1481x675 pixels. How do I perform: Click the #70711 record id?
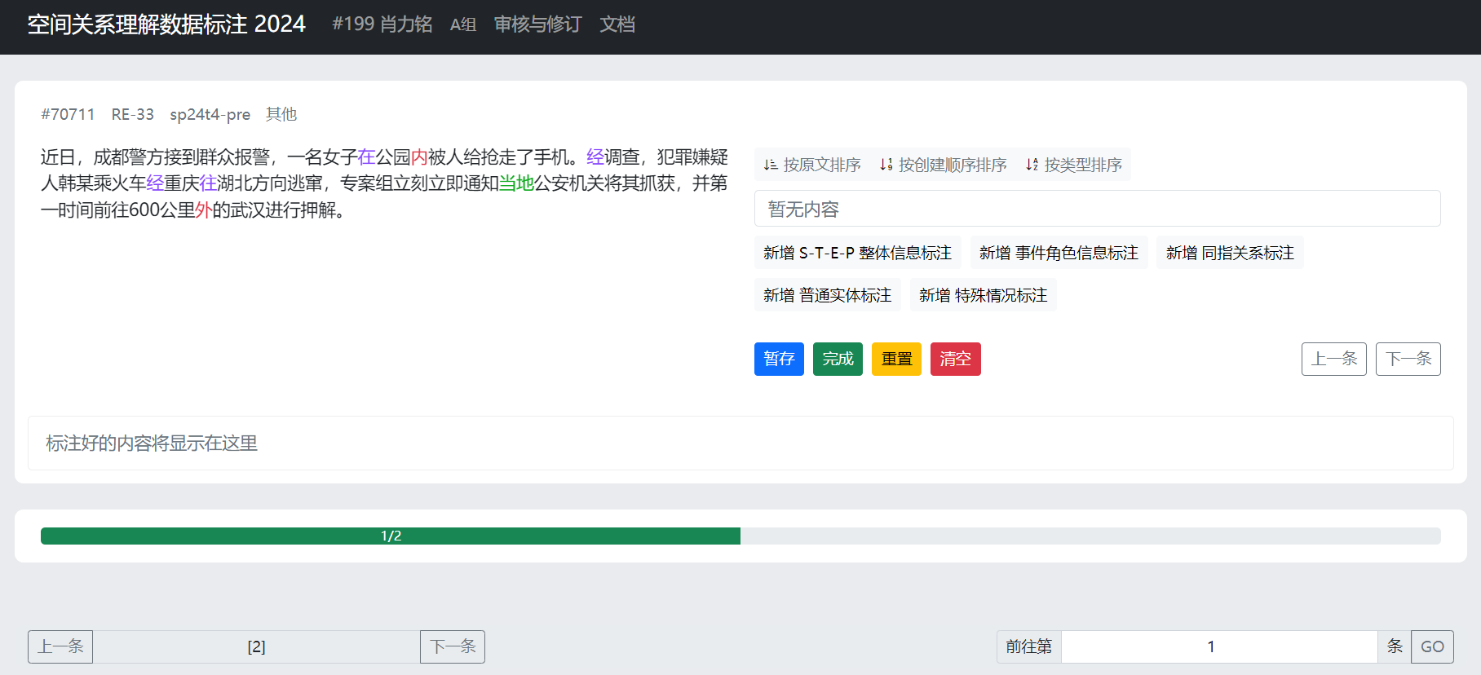click(x=68, y=114)
